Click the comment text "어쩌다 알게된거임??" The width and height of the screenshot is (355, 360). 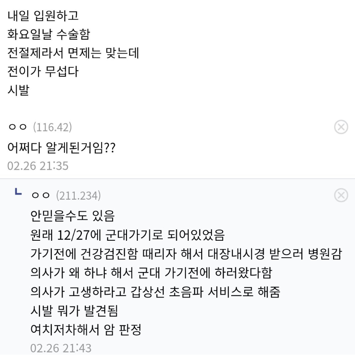(x=62, y=147)
